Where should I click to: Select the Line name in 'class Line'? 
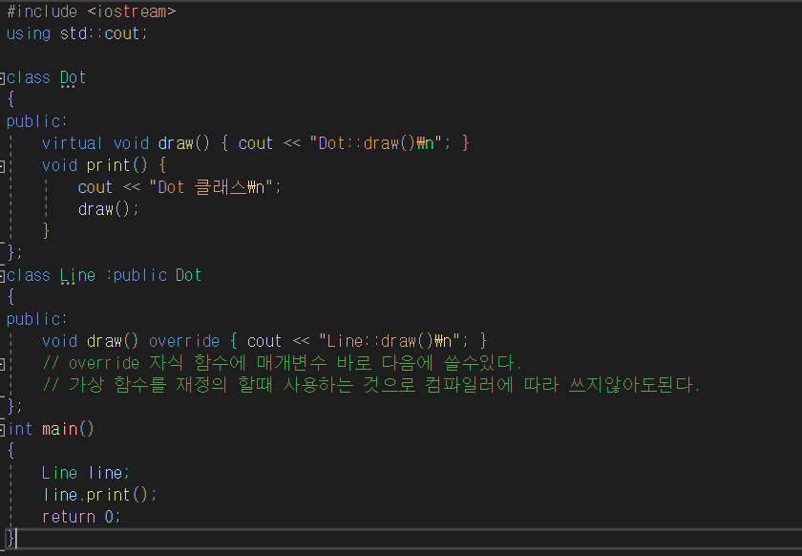click(77, 275)
